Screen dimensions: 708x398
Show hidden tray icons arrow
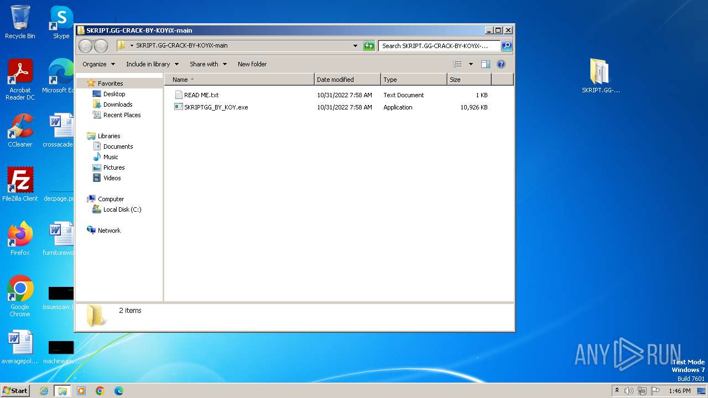pos(617,391)
